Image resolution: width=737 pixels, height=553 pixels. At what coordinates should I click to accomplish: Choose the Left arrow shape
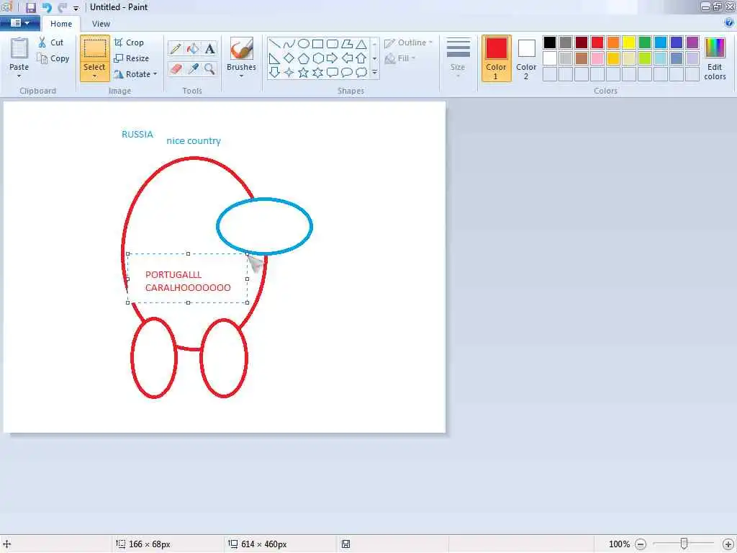point(347,58)
